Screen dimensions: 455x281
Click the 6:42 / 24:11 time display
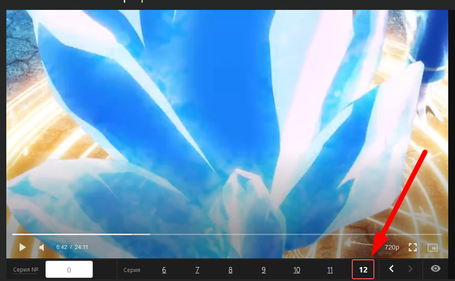pyautogui.click(x=72, y=247)
